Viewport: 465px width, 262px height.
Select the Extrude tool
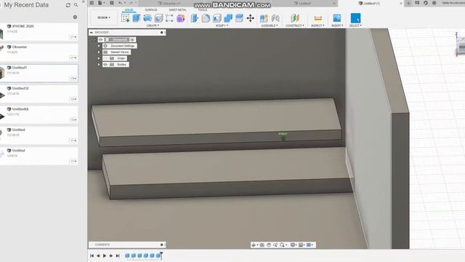[x=137, y=18]
